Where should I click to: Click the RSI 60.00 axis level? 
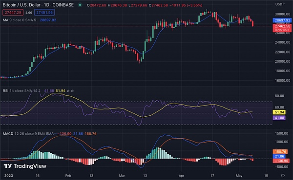coord(279,107)
